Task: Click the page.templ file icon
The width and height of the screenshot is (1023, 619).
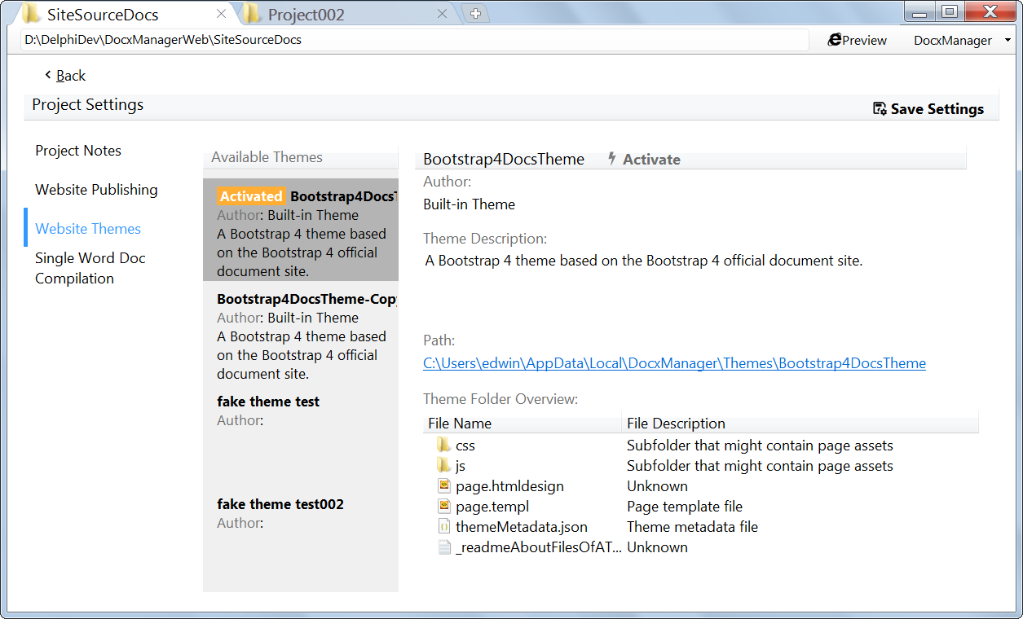Action: [443, 506]
